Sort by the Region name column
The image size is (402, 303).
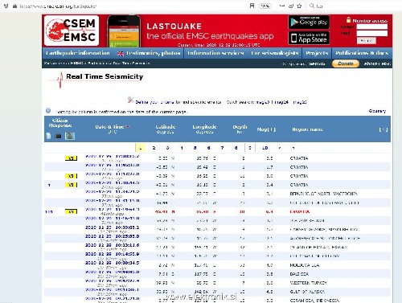click(307, 129)
